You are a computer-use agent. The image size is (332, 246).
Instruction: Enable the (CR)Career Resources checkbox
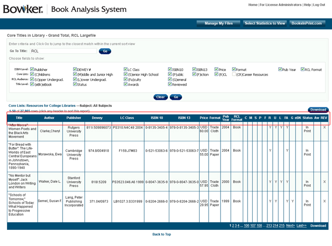tap(234, 74)
